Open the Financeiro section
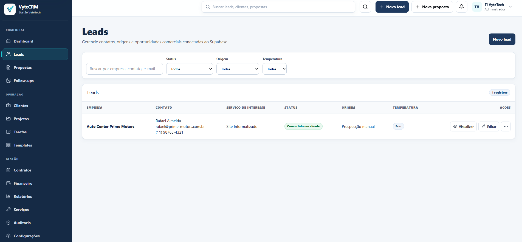 pos(35,183)
